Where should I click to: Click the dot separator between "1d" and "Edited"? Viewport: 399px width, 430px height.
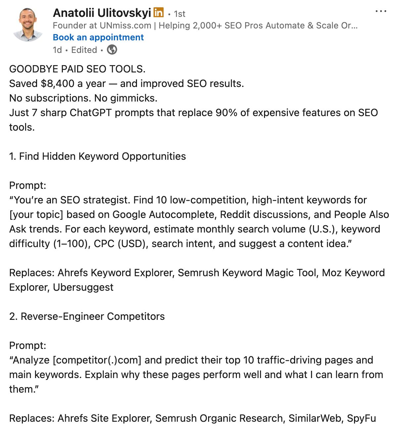pos(67,50)
